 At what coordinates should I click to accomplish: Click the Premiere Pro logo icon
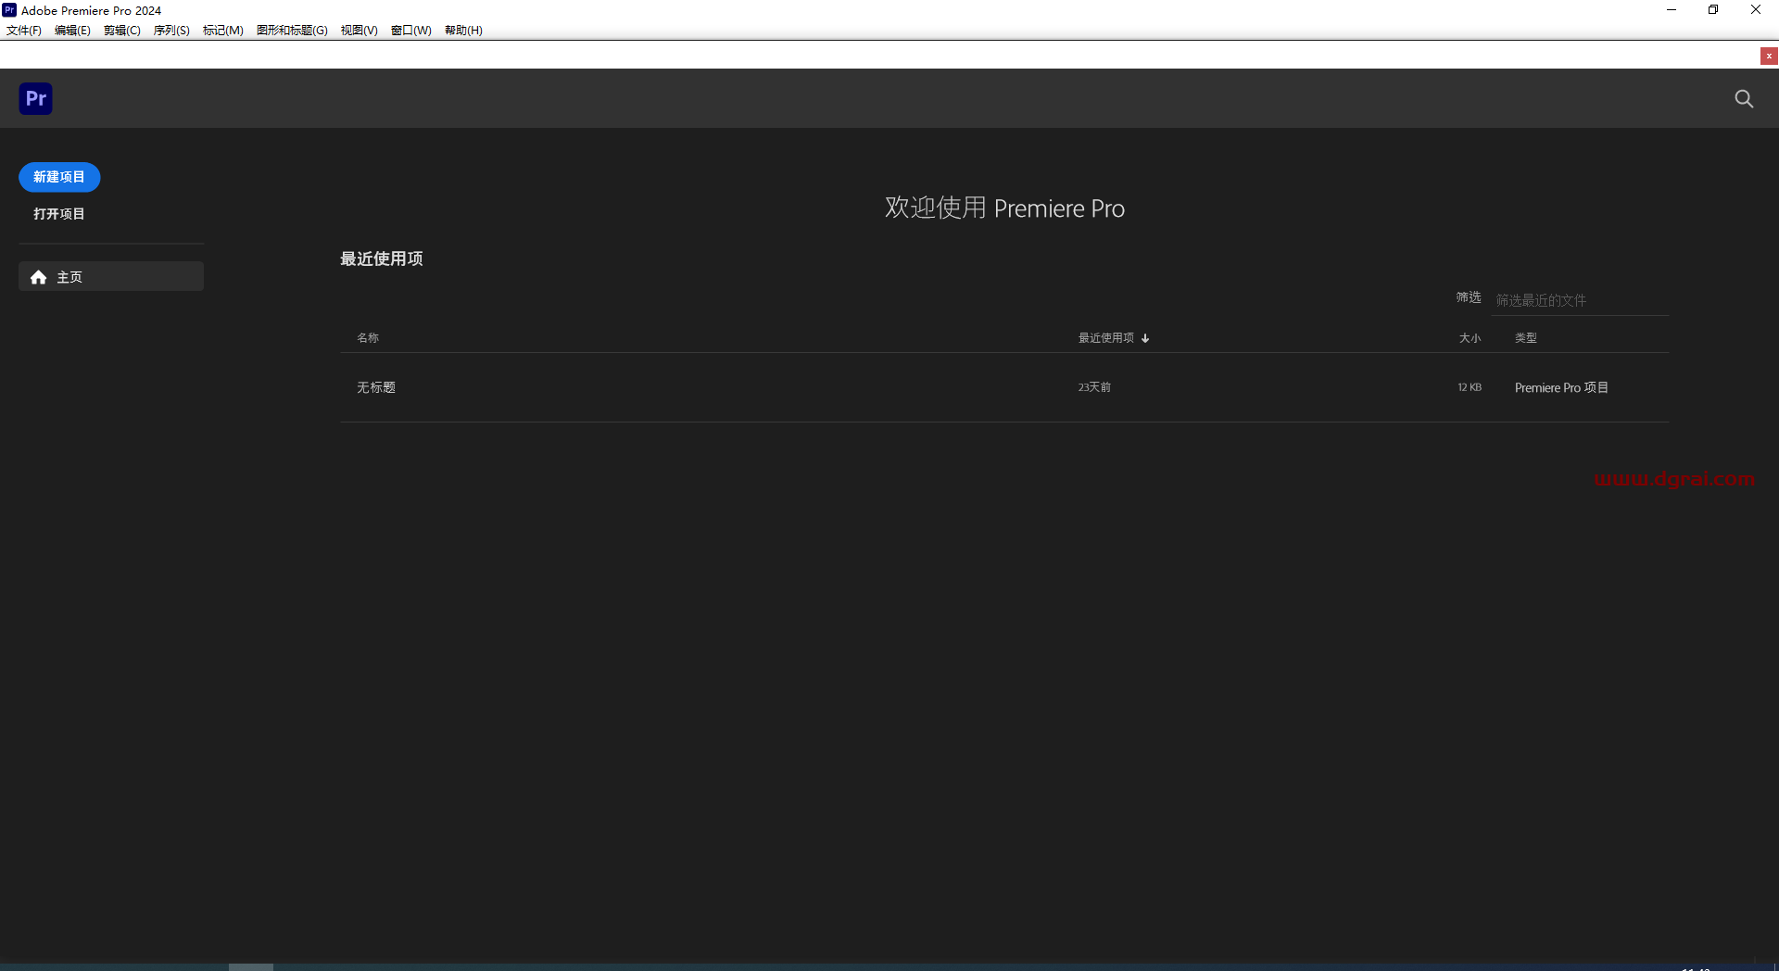click(x=35, y=98)
